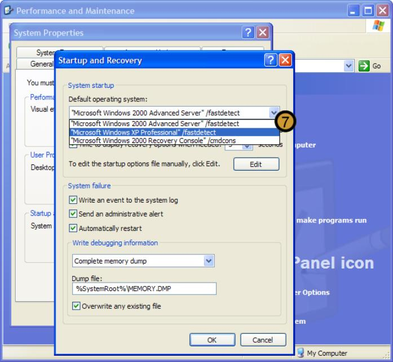Open the address bar dropdown arrow
This screenshot has height=362, width=393.
[348, 66]
